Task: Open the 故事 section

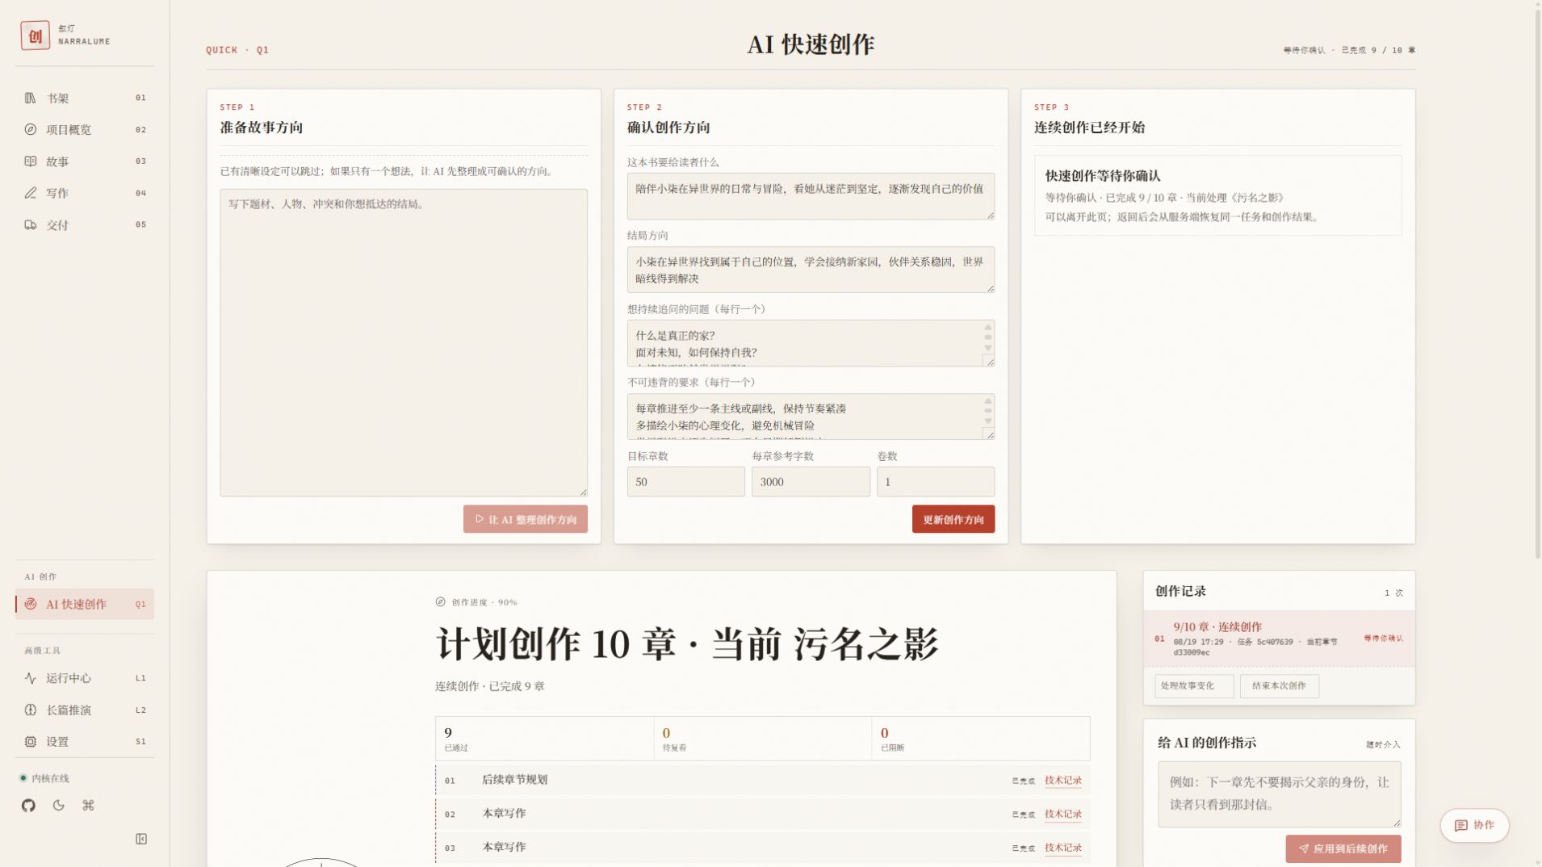Action: point(85,161)
